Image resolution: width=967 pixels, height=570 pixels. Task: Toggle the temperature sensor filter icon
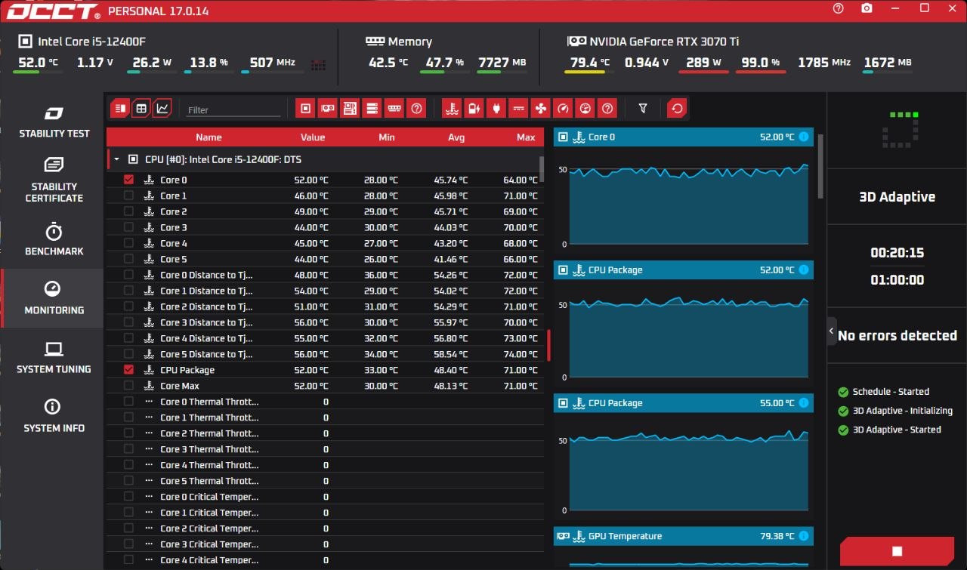452,109
